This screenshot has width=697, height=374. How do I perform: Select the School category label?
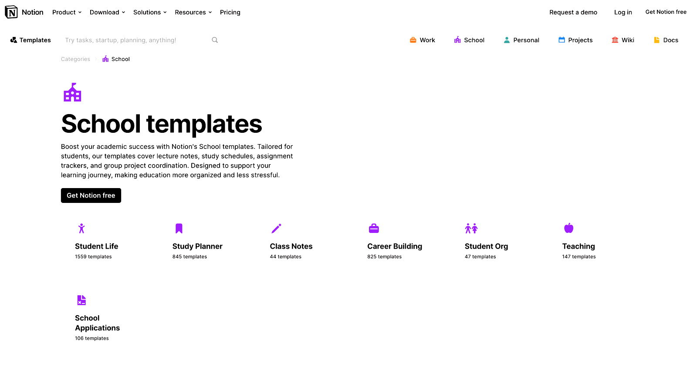[x=474, y=40]
